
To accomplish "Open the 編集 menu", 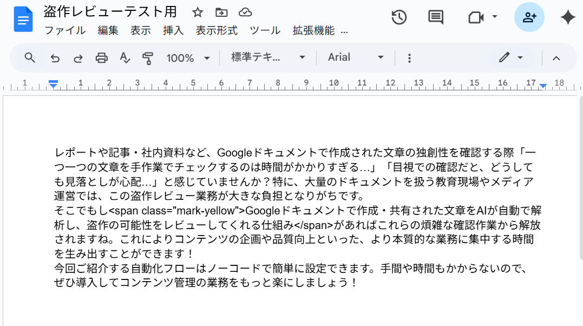I will coord(108,30).
